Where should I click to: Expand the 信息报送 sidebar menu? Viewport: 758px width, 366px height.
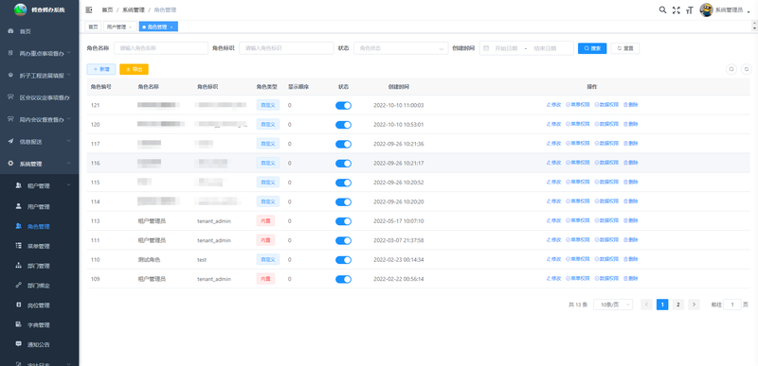pyautogui.click(x=39, y=141)
